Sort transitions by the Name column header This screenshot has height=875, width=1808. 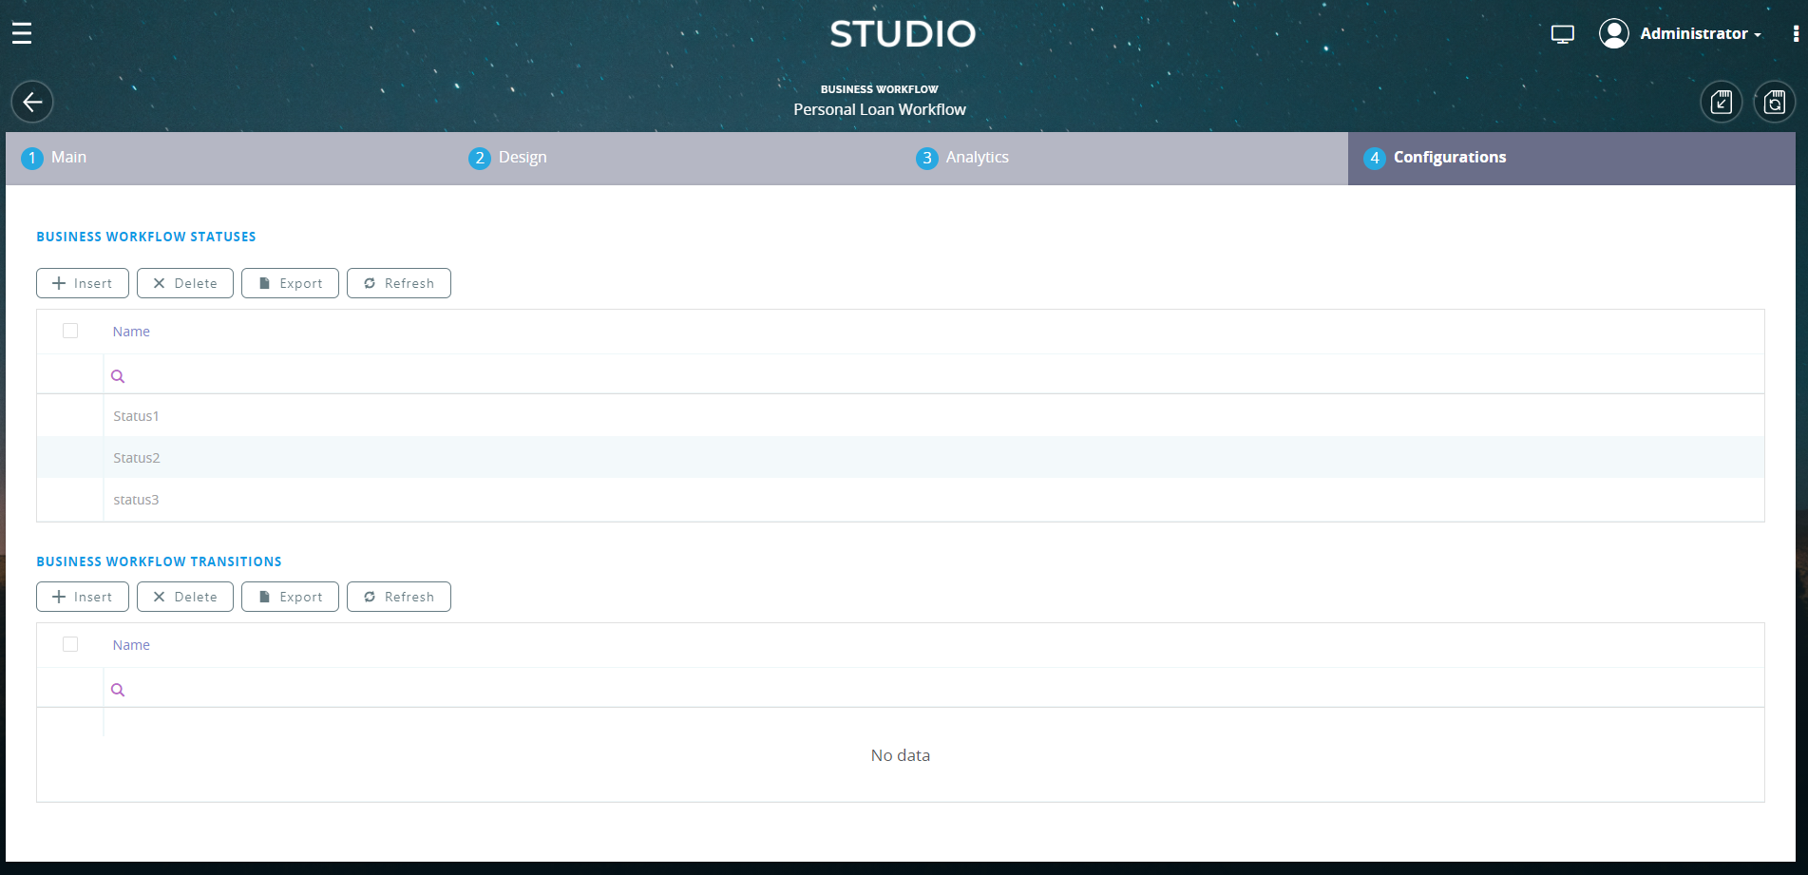pyautogui.click(x=130, y=644)
